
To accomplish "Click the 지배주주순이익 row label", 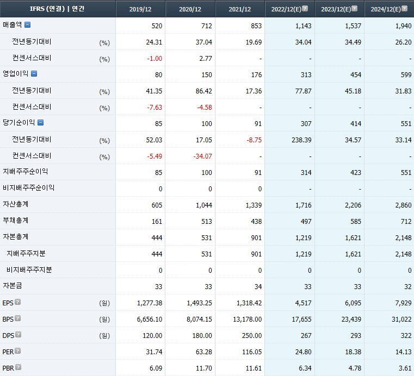I will coord(25,172).
